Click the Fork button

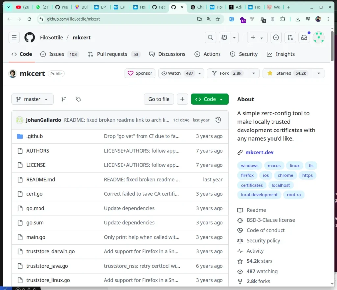click(227, 73)
